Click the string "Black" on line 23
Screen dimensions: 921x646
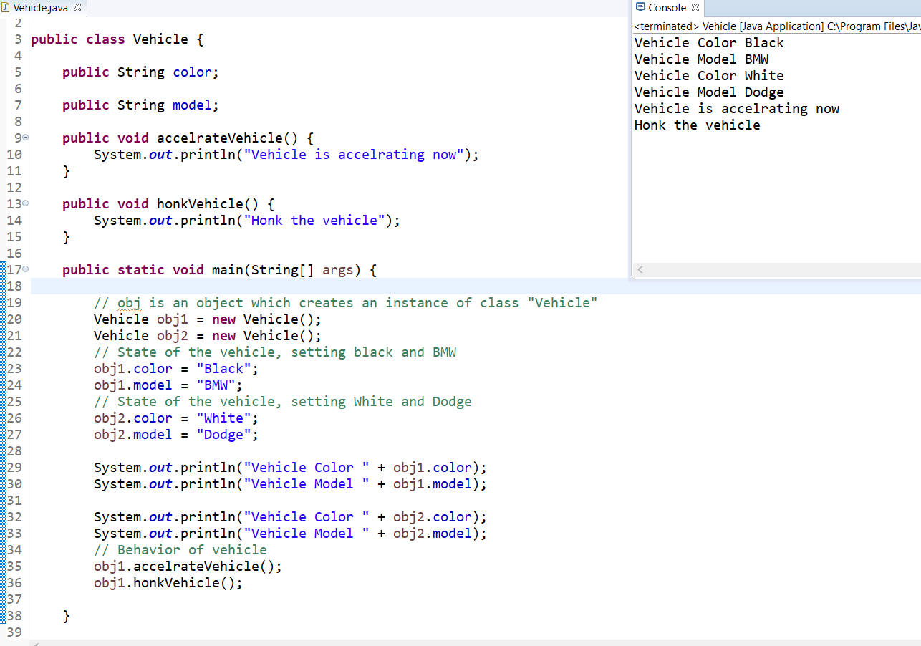(224, 368)
